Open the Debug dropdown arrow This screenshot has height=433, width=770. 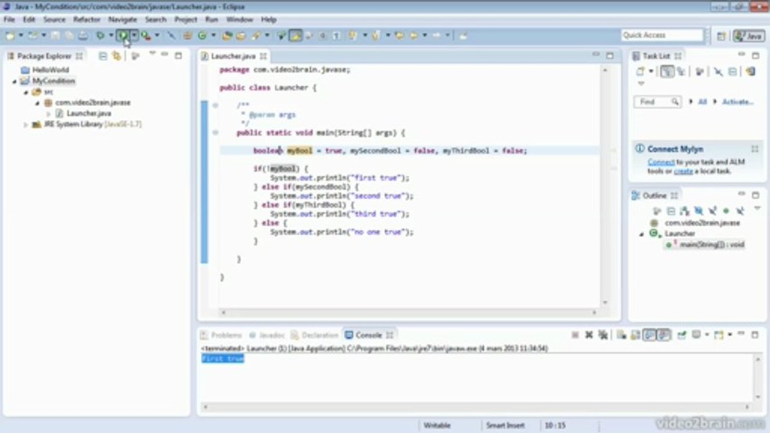111,35
